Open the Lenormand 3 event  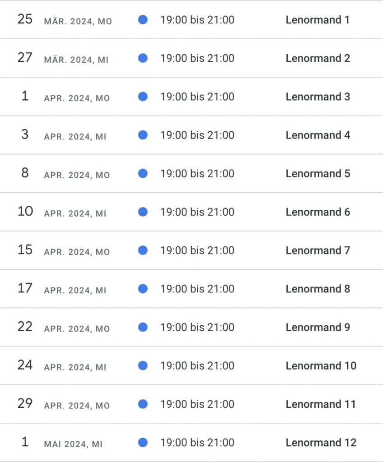point(318,97)
